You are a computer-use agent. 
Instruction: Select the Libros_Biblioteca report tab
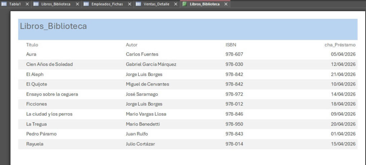point(205,4)
